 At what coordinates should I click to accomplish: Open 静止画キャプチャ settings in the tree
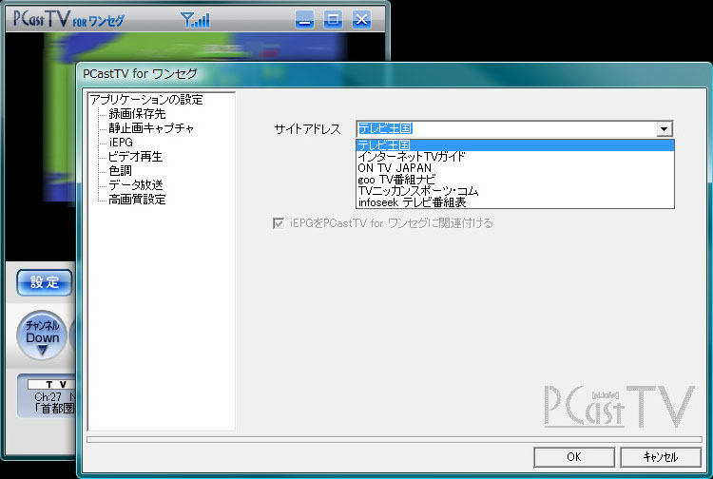(151, 128)
